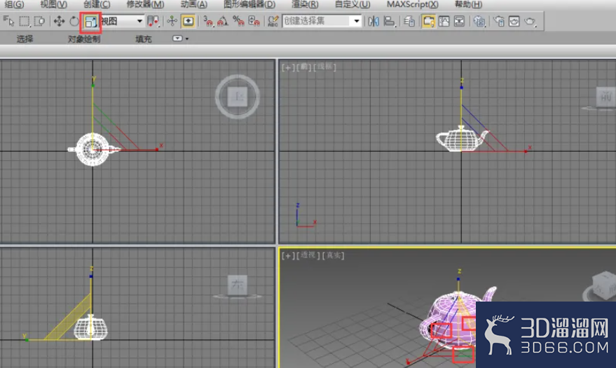Open the Schematic View
This screenshot has height=368, width=616.
[x=459, y=21]
